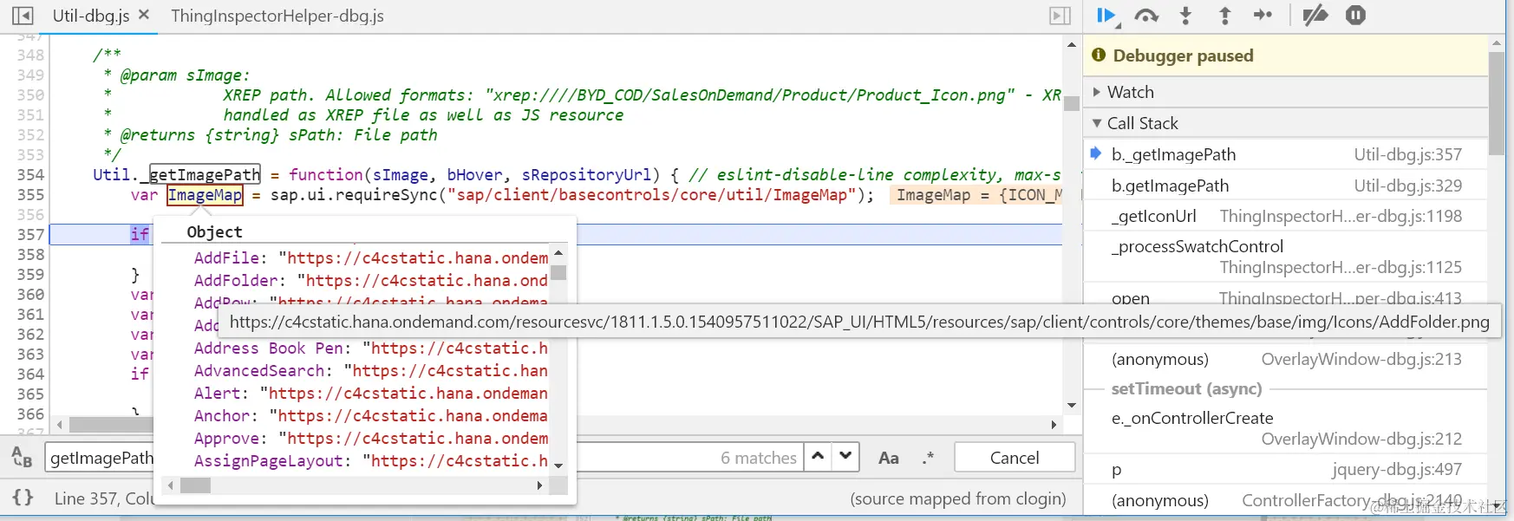1514x521 pixels.
Task: Select b._getImagePath call stack frame
Action: pyautogui.click(x=1286, y=154)
